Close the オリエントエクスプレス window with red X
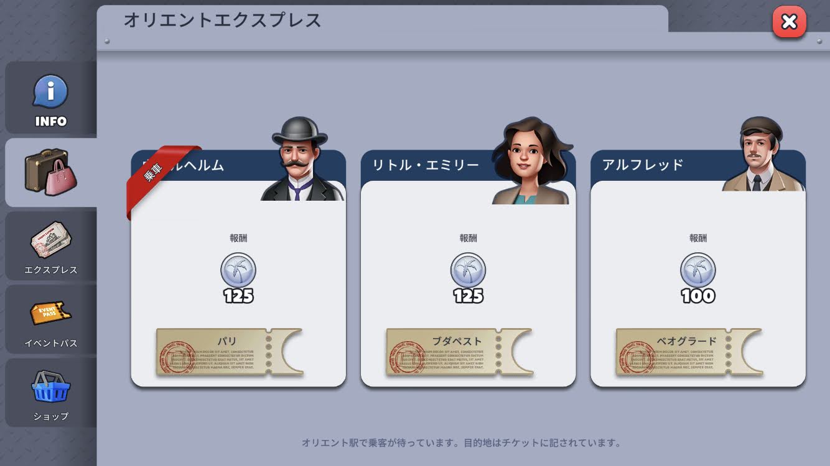 point(789,22)
